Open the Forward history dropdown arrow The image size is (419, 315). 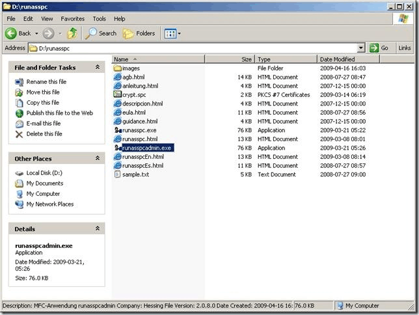pos(60,34)
